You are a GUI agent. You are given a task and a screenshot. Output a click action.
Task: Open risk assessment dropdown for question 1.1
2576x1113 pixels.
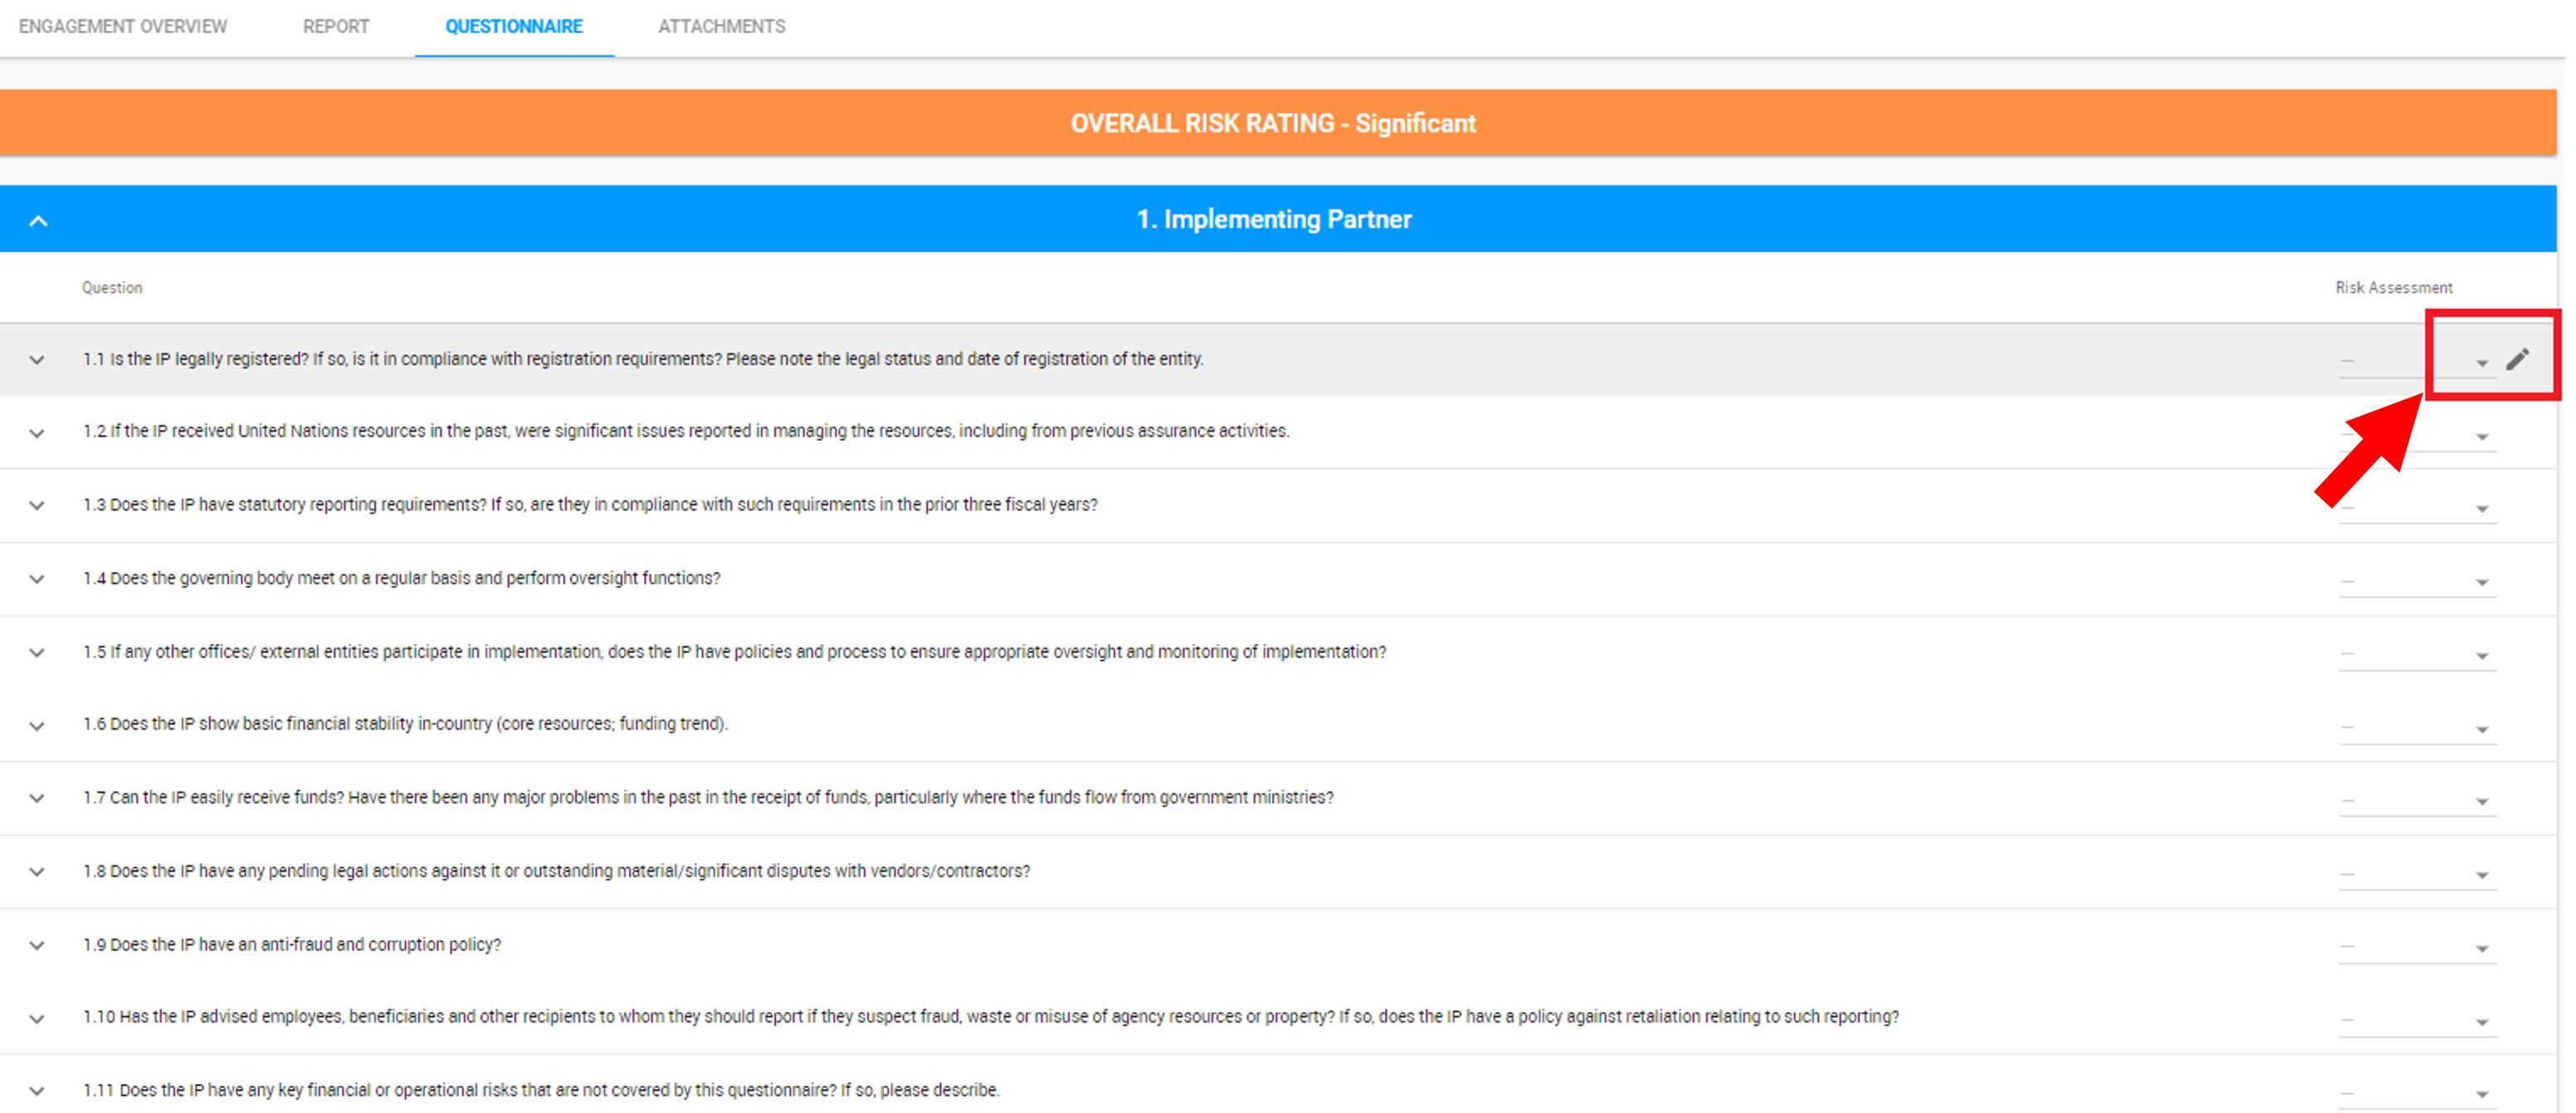click(x=2417, y=361)
